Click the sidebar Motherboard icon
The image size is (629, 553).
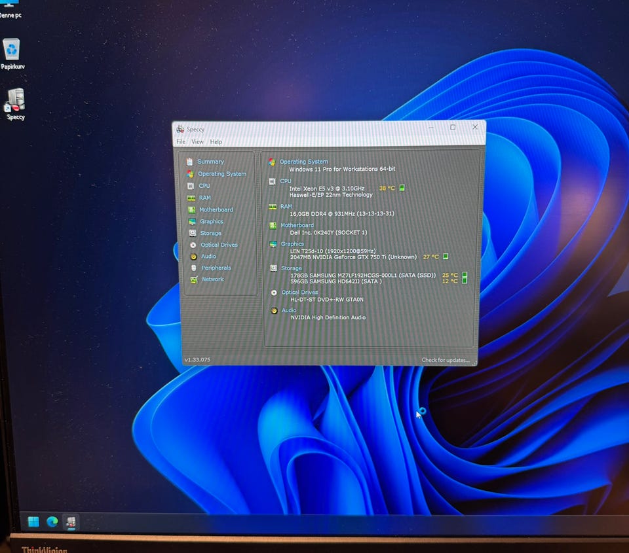[x=192, y=210]
